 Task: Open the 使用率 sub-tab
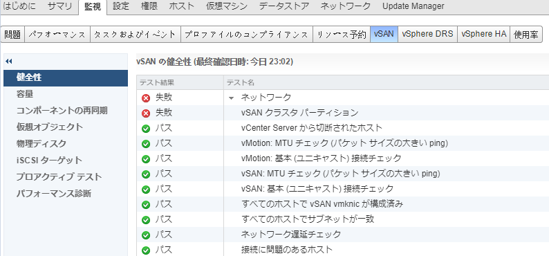tap(526, 35)
